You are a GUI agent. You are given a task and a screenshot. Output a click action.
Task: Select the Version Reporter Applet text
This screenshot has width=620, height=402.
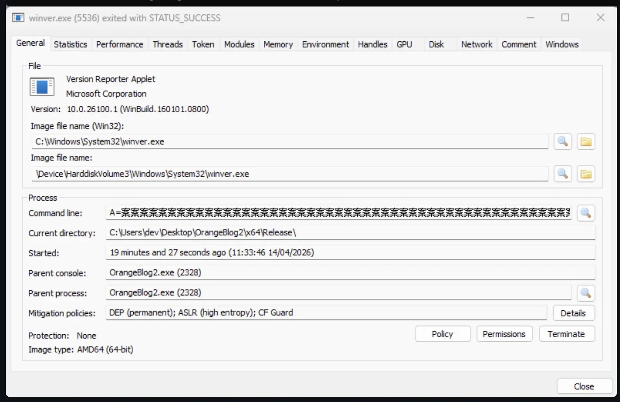coord(110,79)
